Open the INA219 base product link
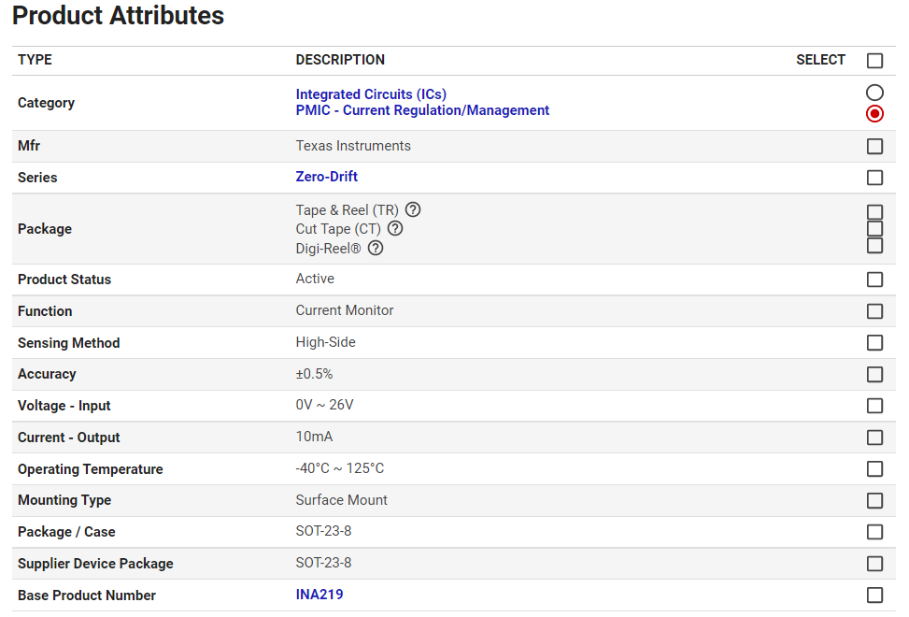909x617 pixels. click(x=319, y=595)
